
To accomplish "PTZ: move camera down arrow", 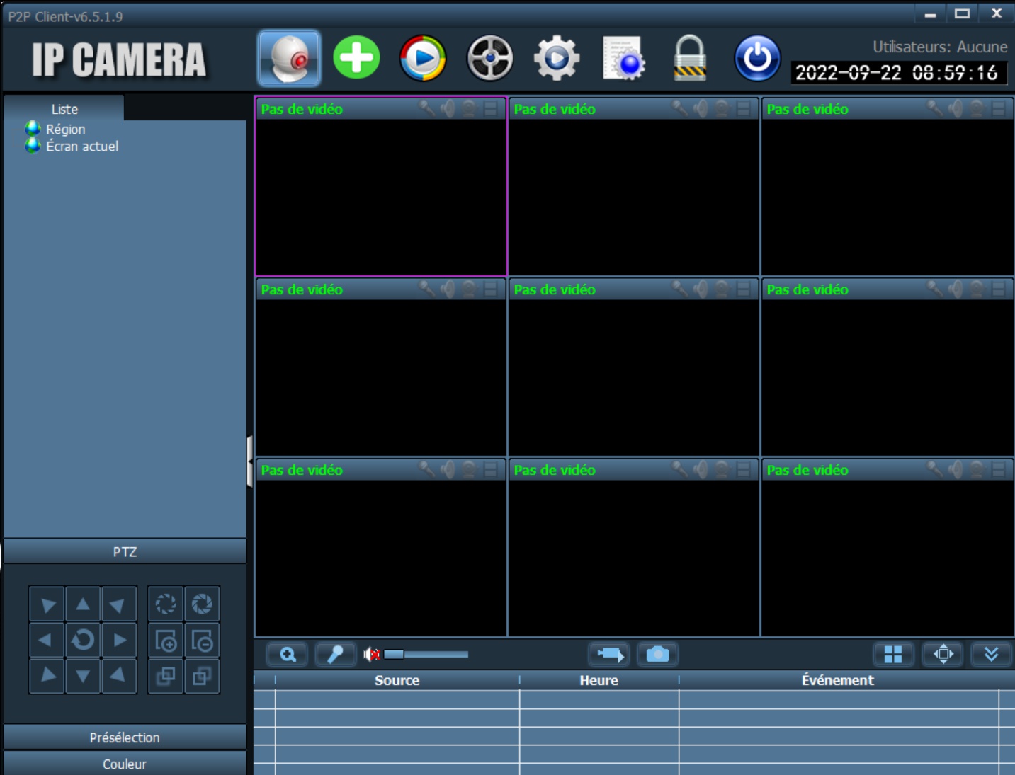I will click(x=83, y=676).
